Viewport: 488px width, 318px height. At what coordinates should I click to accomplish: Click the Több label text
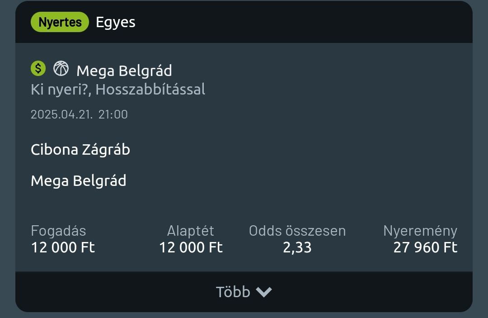coord(233,292)
